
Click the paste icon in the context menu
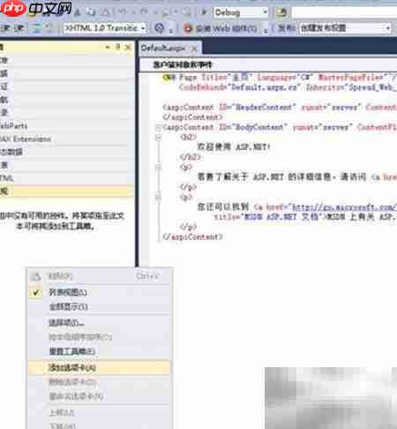pyautogui.click(x=35, y=276)
